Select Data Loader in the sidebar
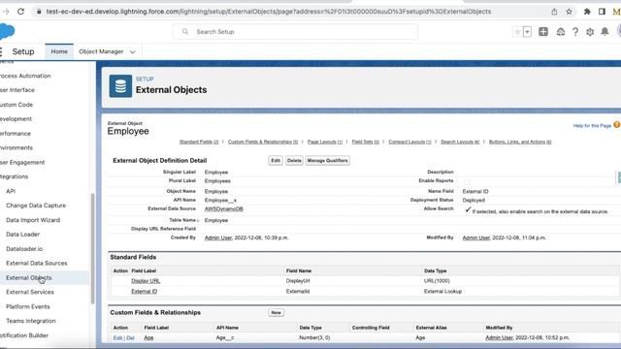Screen dimensions: 621x349 tap(22, 235)
